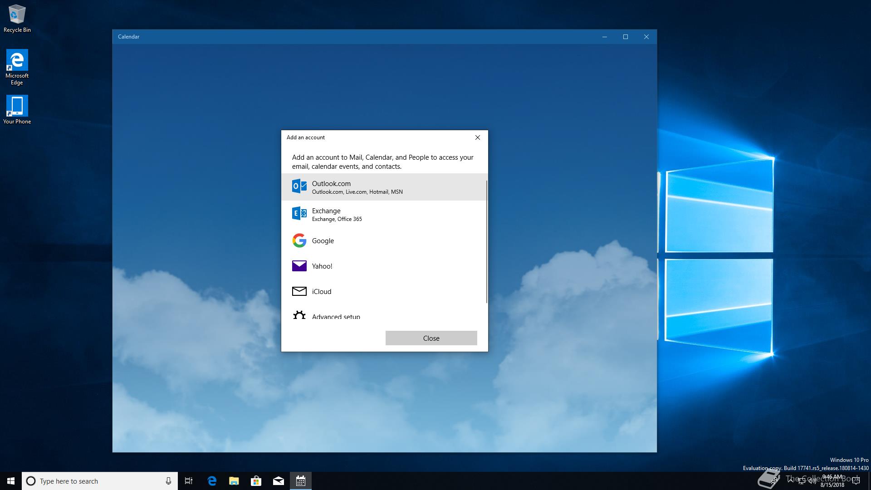Click the Cortana circle icon in search box
Viewport: 871px width, 490px height.
click(31, 481)
